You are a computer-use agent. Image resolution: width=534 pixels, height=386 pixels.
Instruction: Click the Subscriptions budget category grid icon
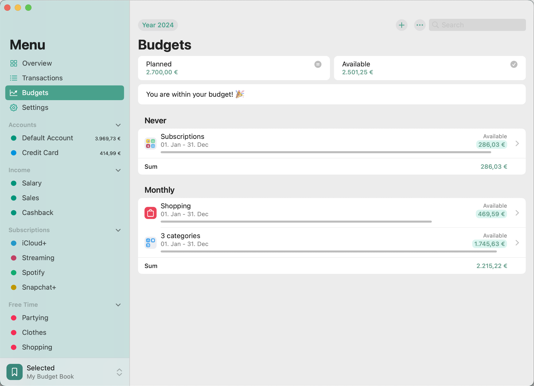point(150,143)
